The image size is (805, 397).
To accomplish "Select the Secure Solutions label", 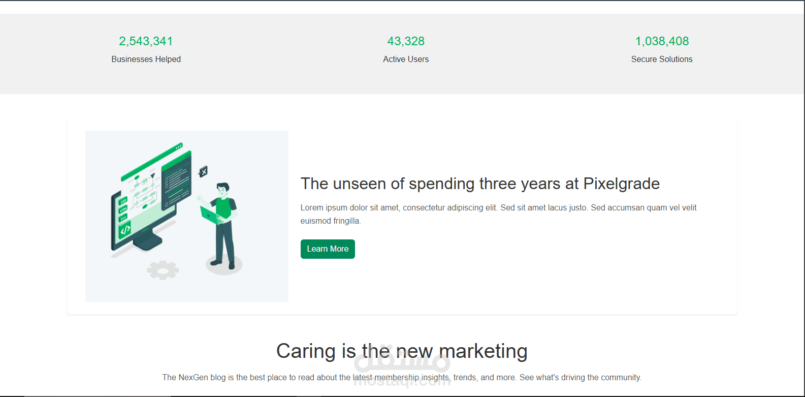I will (x=662, y=59).
